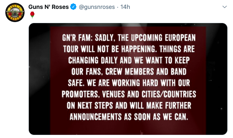Click 'NEXT STEPS' in the announcement
233x138 pixels.
95,106
